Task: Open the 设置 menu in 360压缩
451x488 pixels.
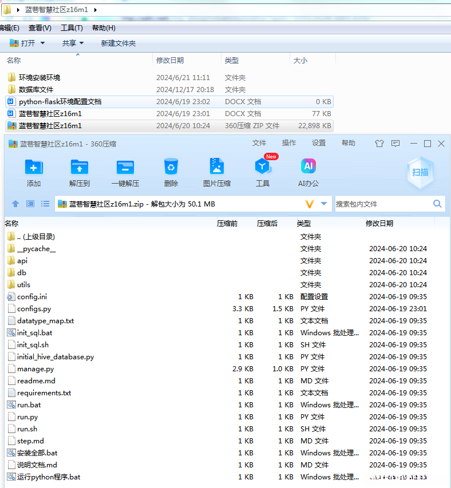Action: pos(319,143)
